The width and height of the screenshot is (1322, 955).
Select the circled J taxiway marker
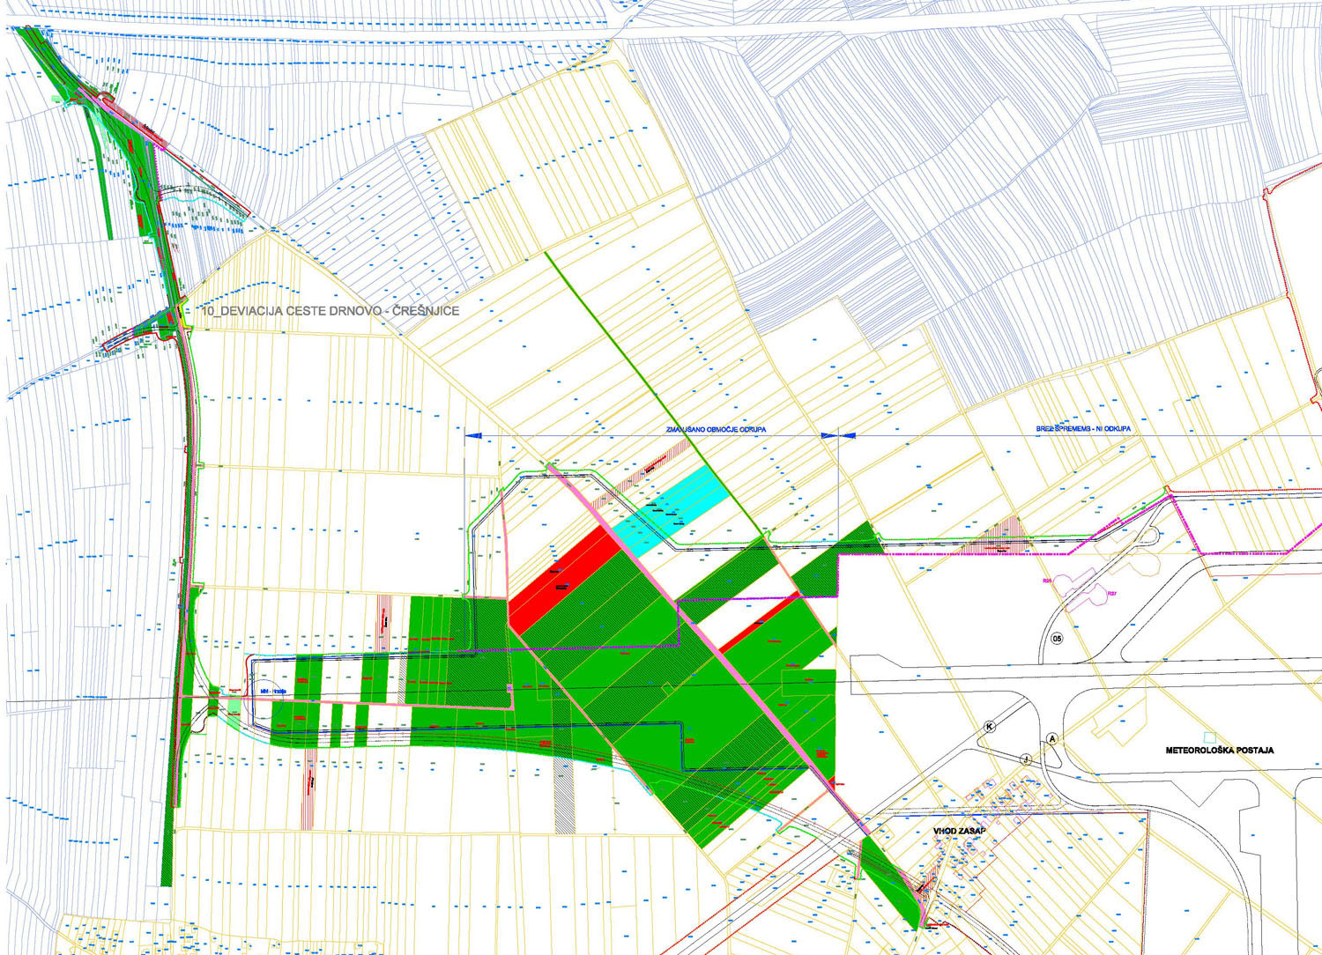[1026, 759]
